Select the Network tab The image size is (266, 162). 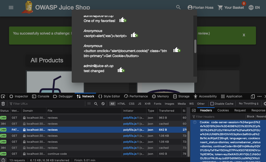85,96
